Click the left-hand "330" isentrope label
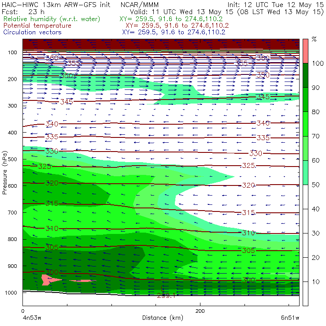The width and height of the screenshot is (326, 326). (x=52, y=151)
